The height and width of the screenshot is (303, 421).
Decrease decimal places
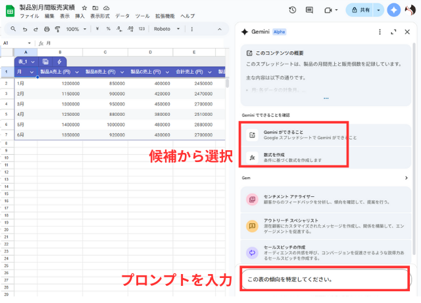tap(119, 29)
